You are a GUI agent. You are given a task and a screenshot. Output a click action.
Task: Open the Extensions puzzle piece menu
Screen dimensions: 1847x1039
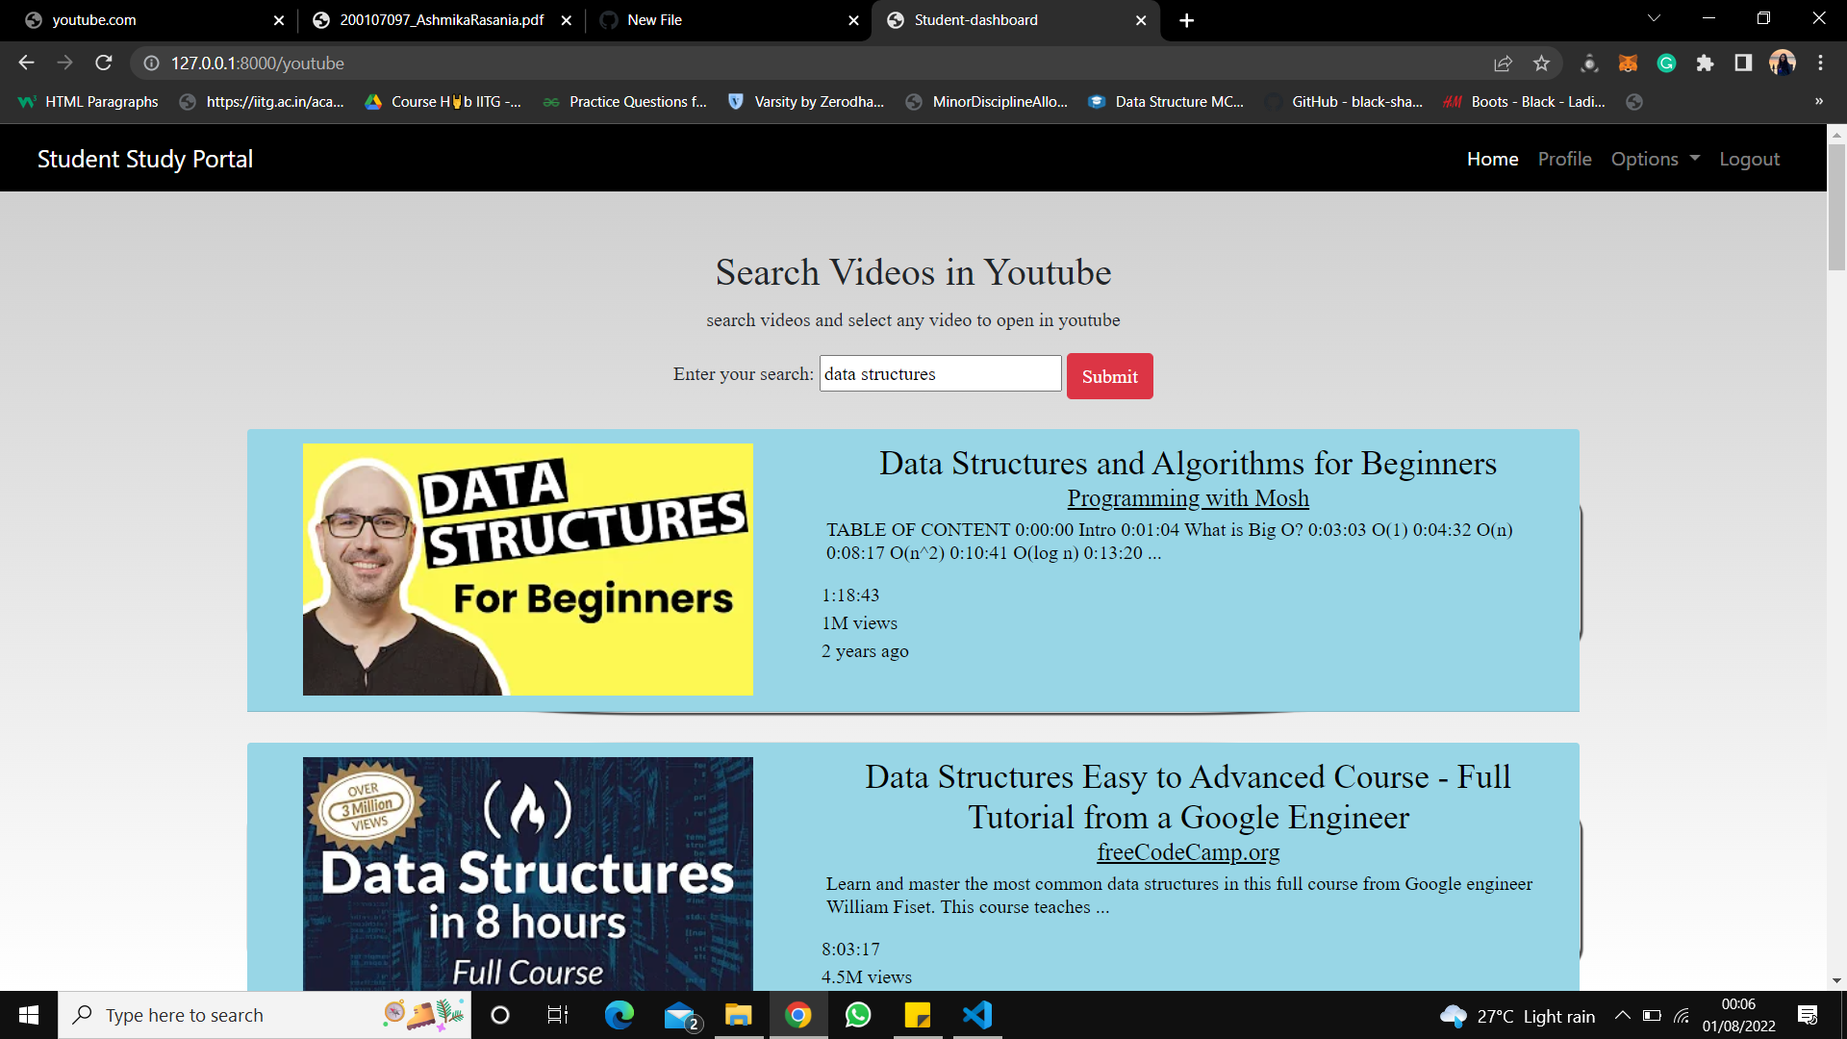tap(1705, 63)
